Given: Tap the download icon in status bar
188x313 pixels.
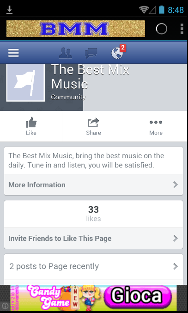Looking at the screenshot, I should (9, 10).
